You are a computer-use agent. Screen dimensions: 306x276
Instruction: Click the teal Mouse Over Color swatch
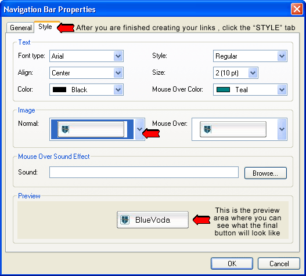click(223, 90)
